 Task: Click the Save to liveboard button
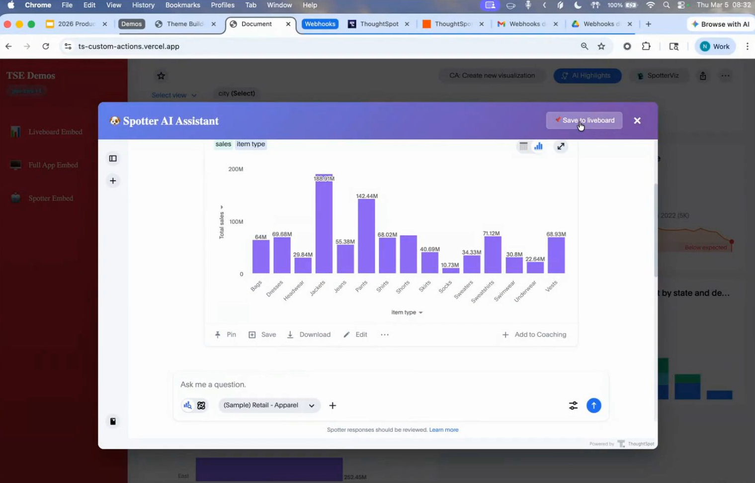click(584, 120)
